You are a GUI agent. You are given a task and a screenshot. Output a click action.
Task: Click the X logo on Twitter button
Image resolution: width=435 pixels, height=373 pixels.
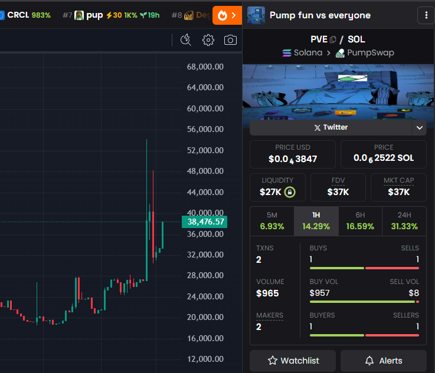coord(318,128)
